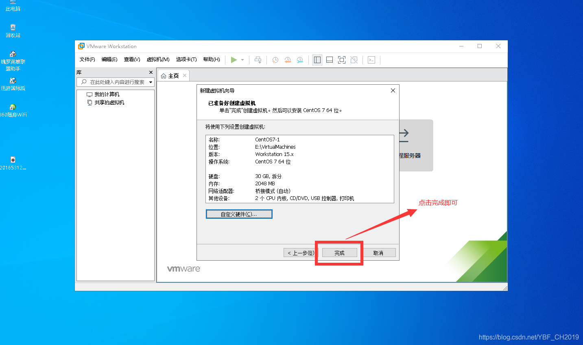The width and height of the screenshot is (583, 345).
Task: Click the 自定义硬件(C)... button
Action: point(239,214)
